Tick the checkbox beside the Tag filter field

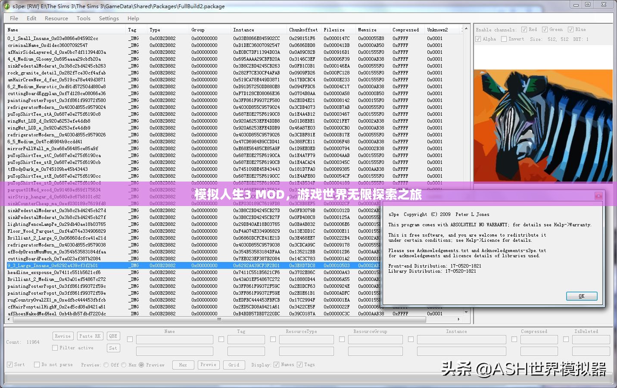(x=221, y=339)
